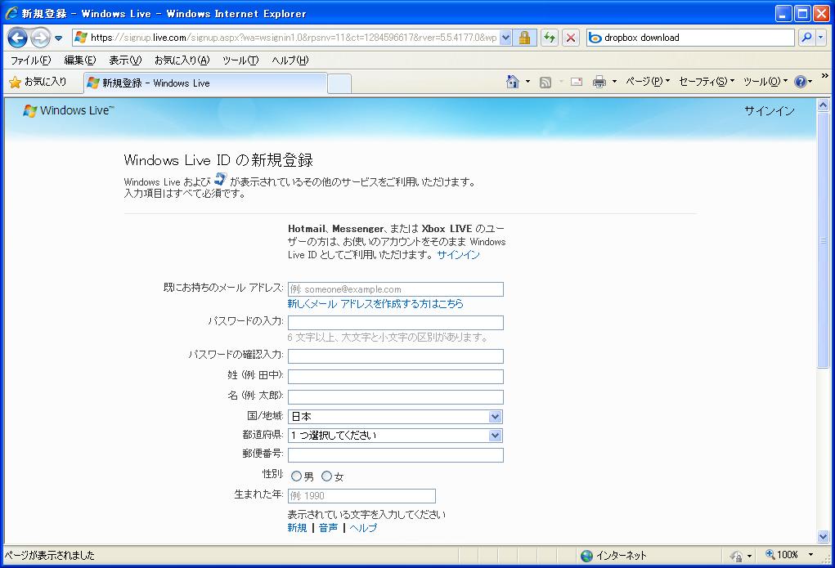Click the お気に入り favorites star button
835x568 pixels.
tap(38, 82)
